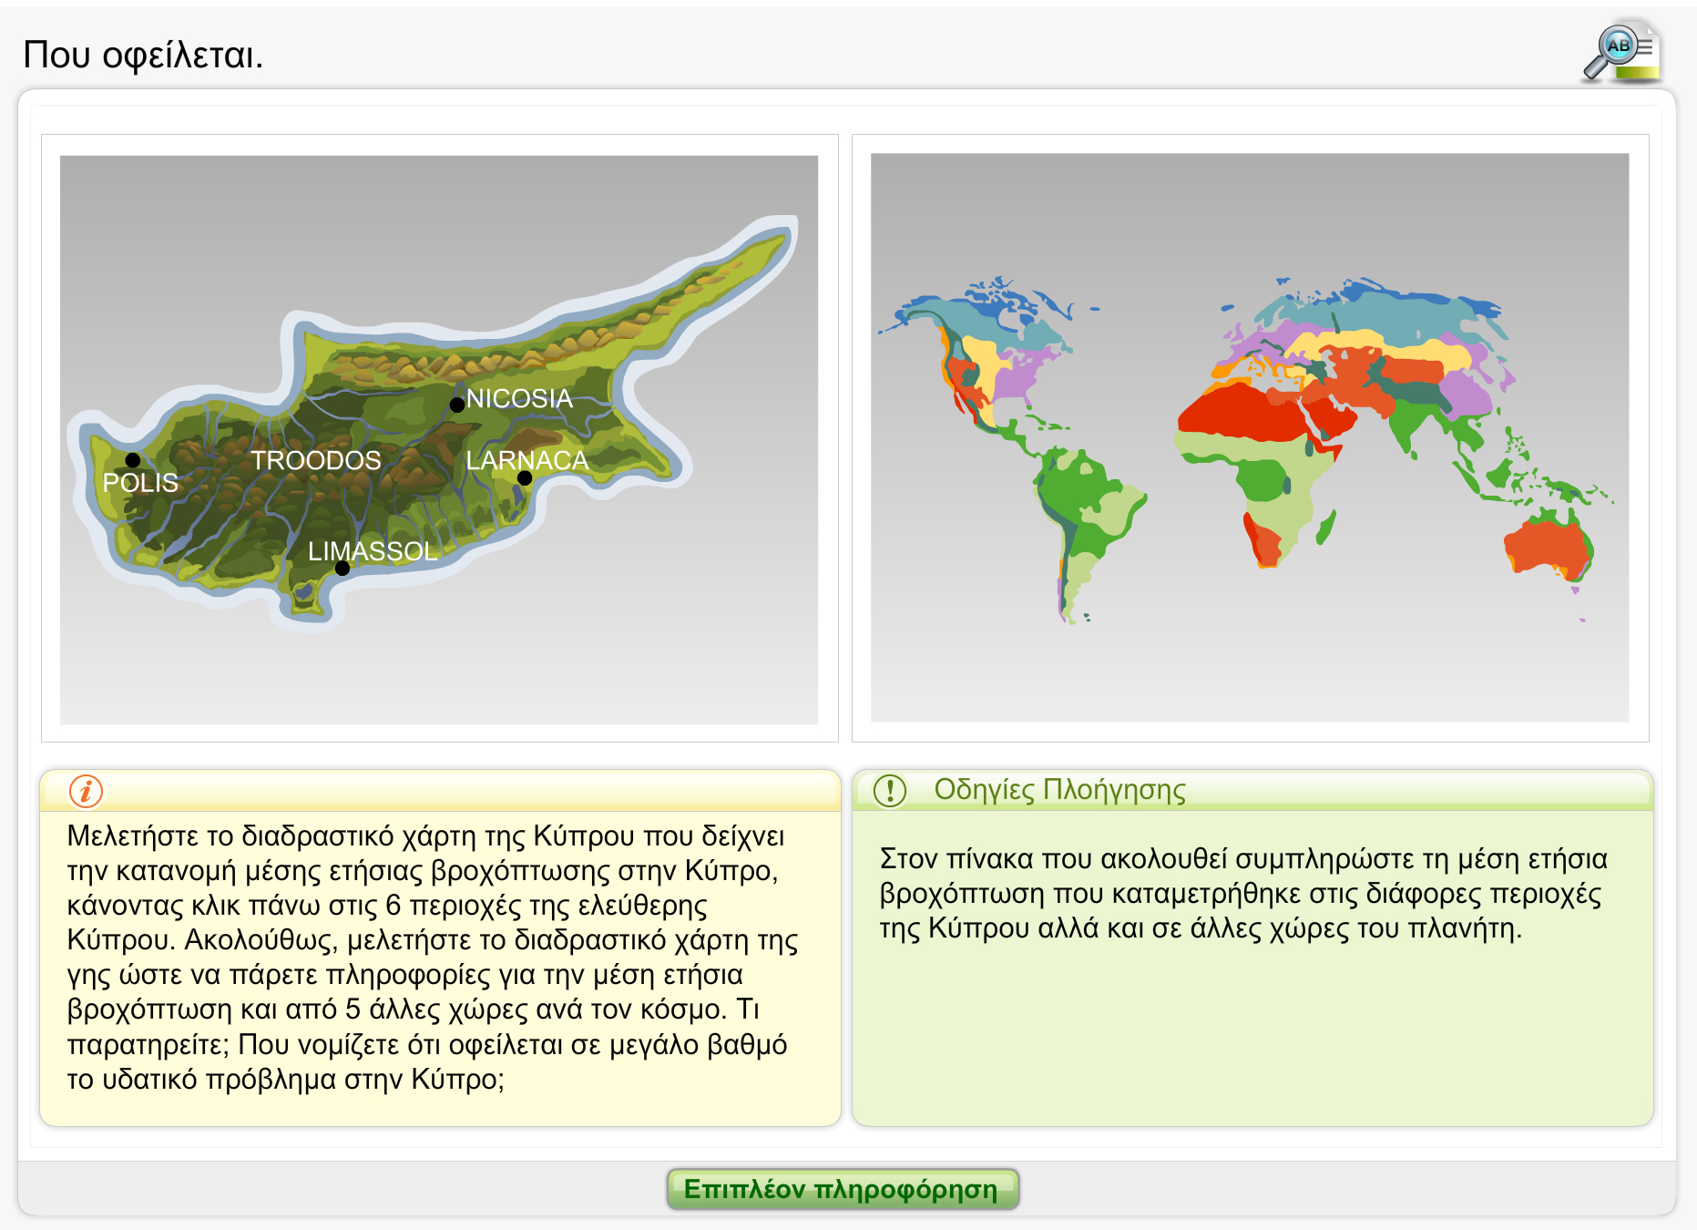Image resolution: width=1697 pixels, height=1230 pixels.
Task: Select the Limassol dot on Cyprus map
Action: pos(342,569)
